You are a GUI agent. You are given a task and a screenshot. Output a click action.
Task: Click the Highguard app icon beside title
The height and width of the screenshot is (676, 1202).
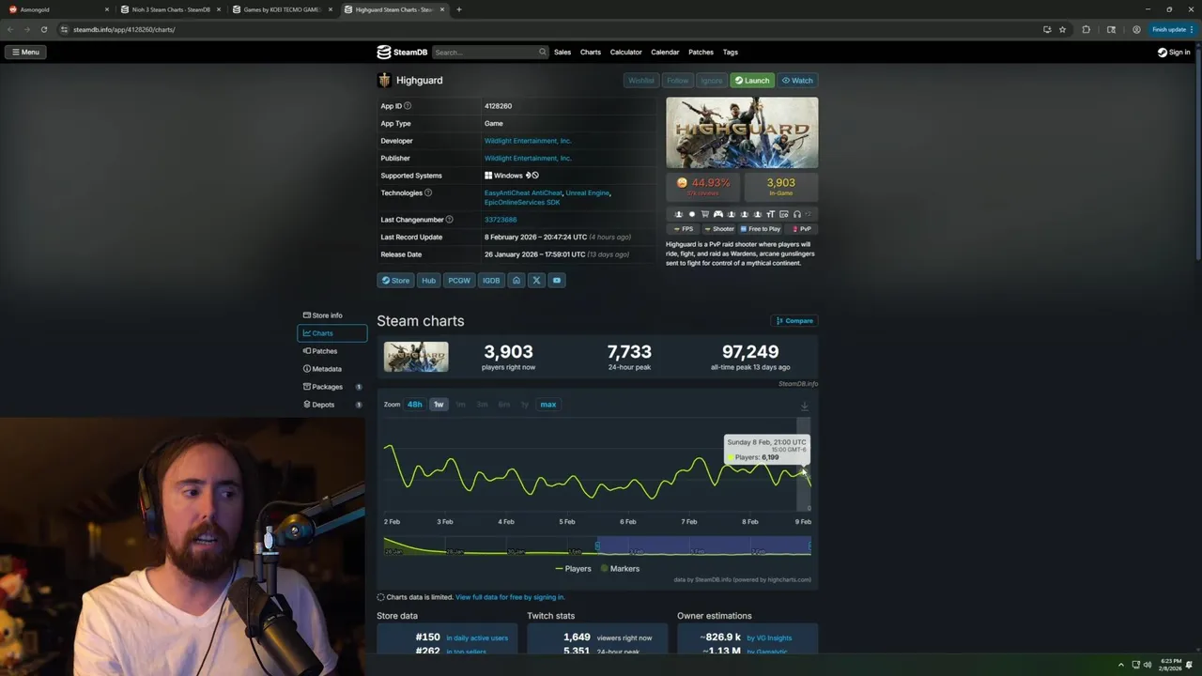[x=384, y=81]
